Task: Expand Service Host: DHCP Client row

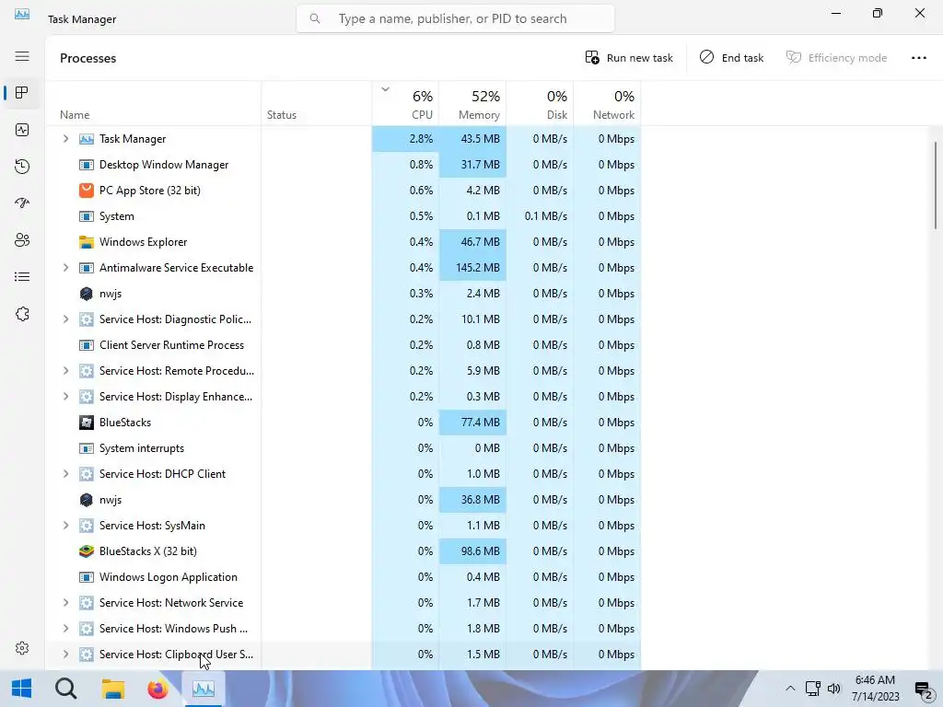Action: tap(66, 474)
